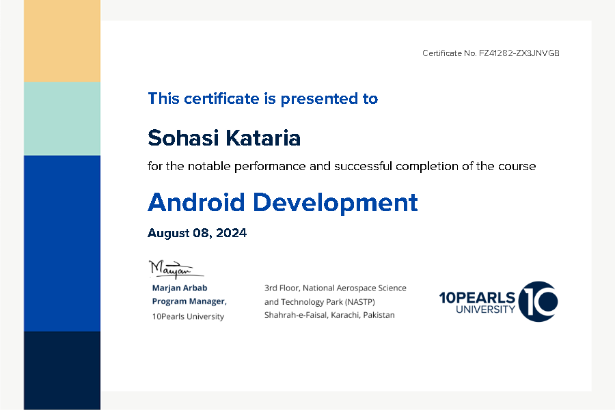Click the mint green block on left strip
615x410 pixels.
point(62,119)
